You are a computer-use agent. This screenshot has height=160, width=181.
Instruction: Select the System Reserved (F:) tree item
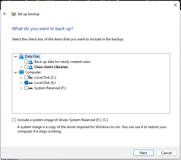click(x=50, y=88)
